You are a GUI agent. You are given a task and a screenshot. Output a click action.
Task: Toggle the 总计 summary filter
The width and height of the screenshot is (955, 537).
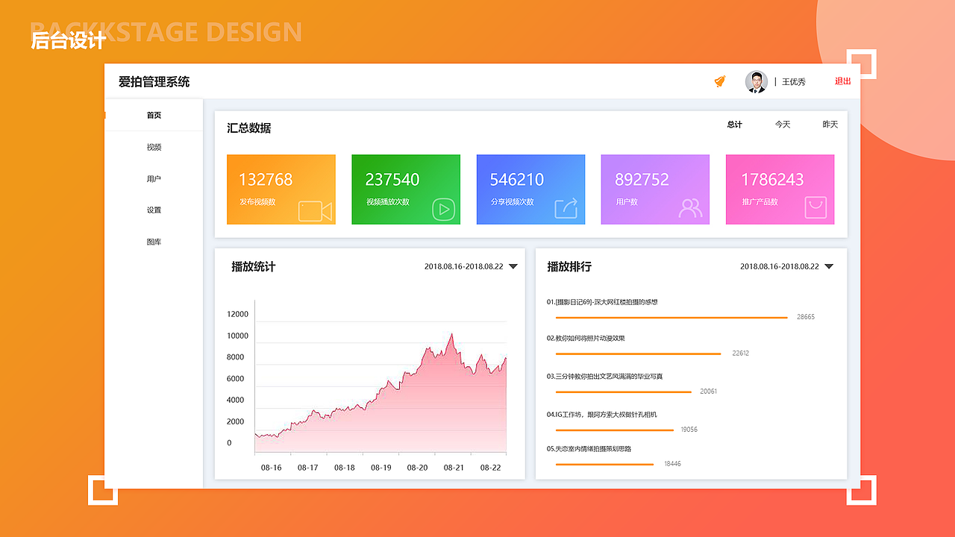[734, 125]
